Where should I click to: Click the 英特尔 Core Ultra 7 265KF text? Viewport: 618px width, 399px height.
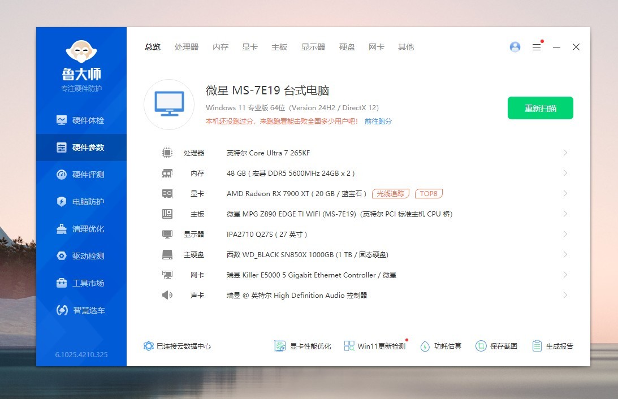click(x=268, y=153)
